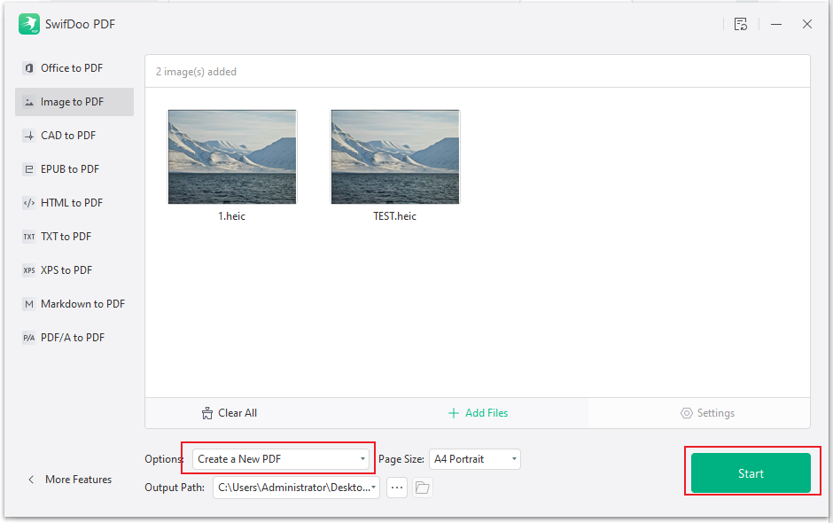Select the Markdown to PDF tool icon
Screen dimensions: 833x523
coord(27,303)
